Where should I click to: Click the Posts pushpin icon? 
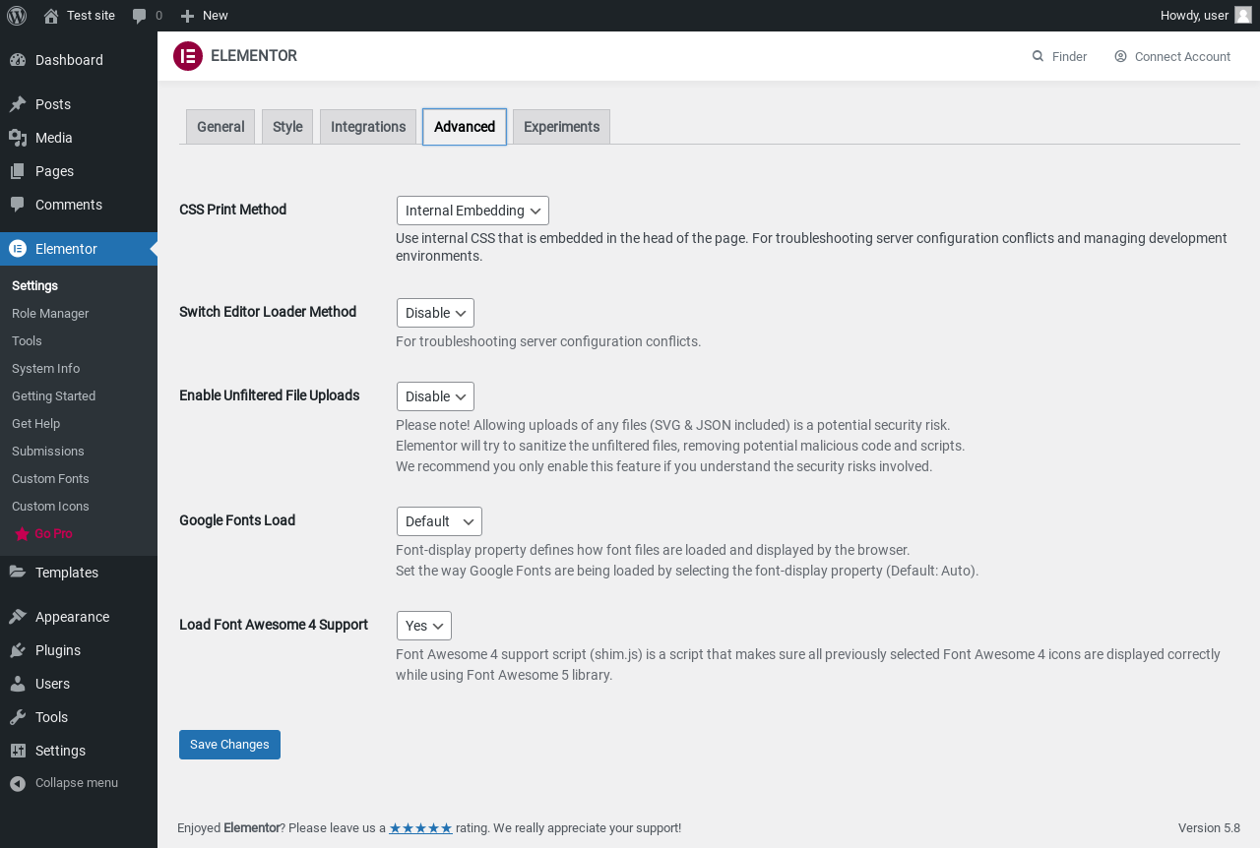[x=18, y=104]
